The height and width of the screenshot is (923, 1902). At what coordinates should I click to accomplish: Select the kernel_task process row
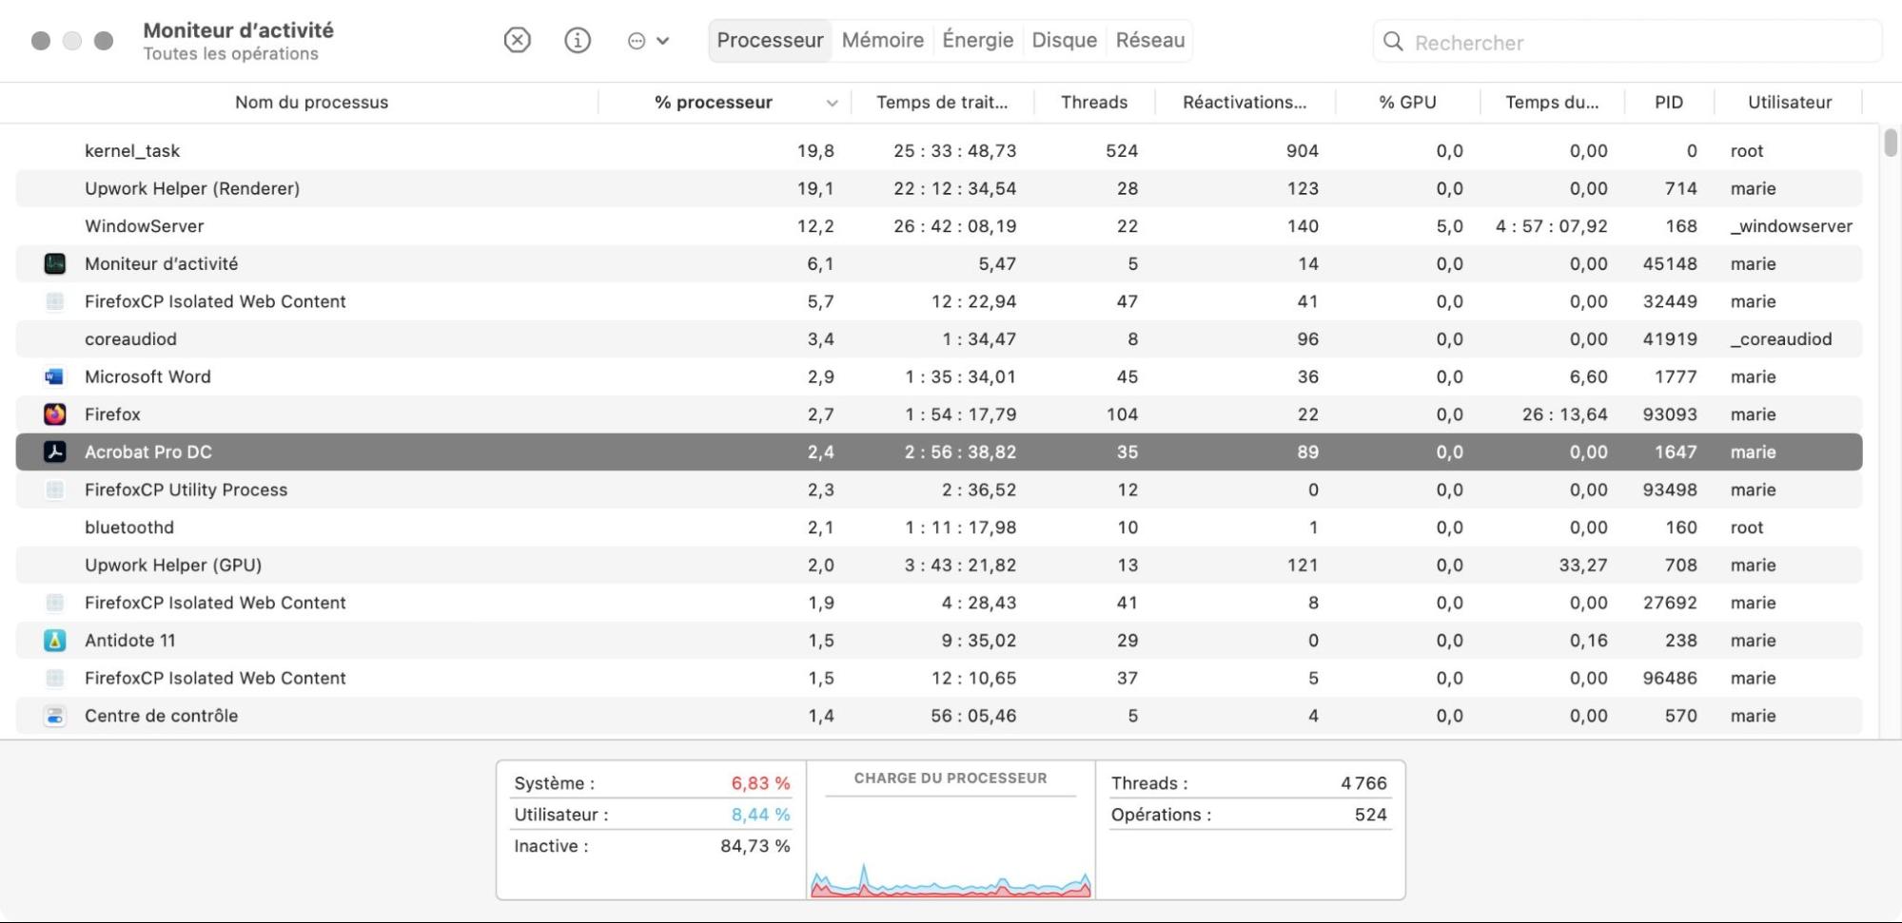[x=938, y=150]
